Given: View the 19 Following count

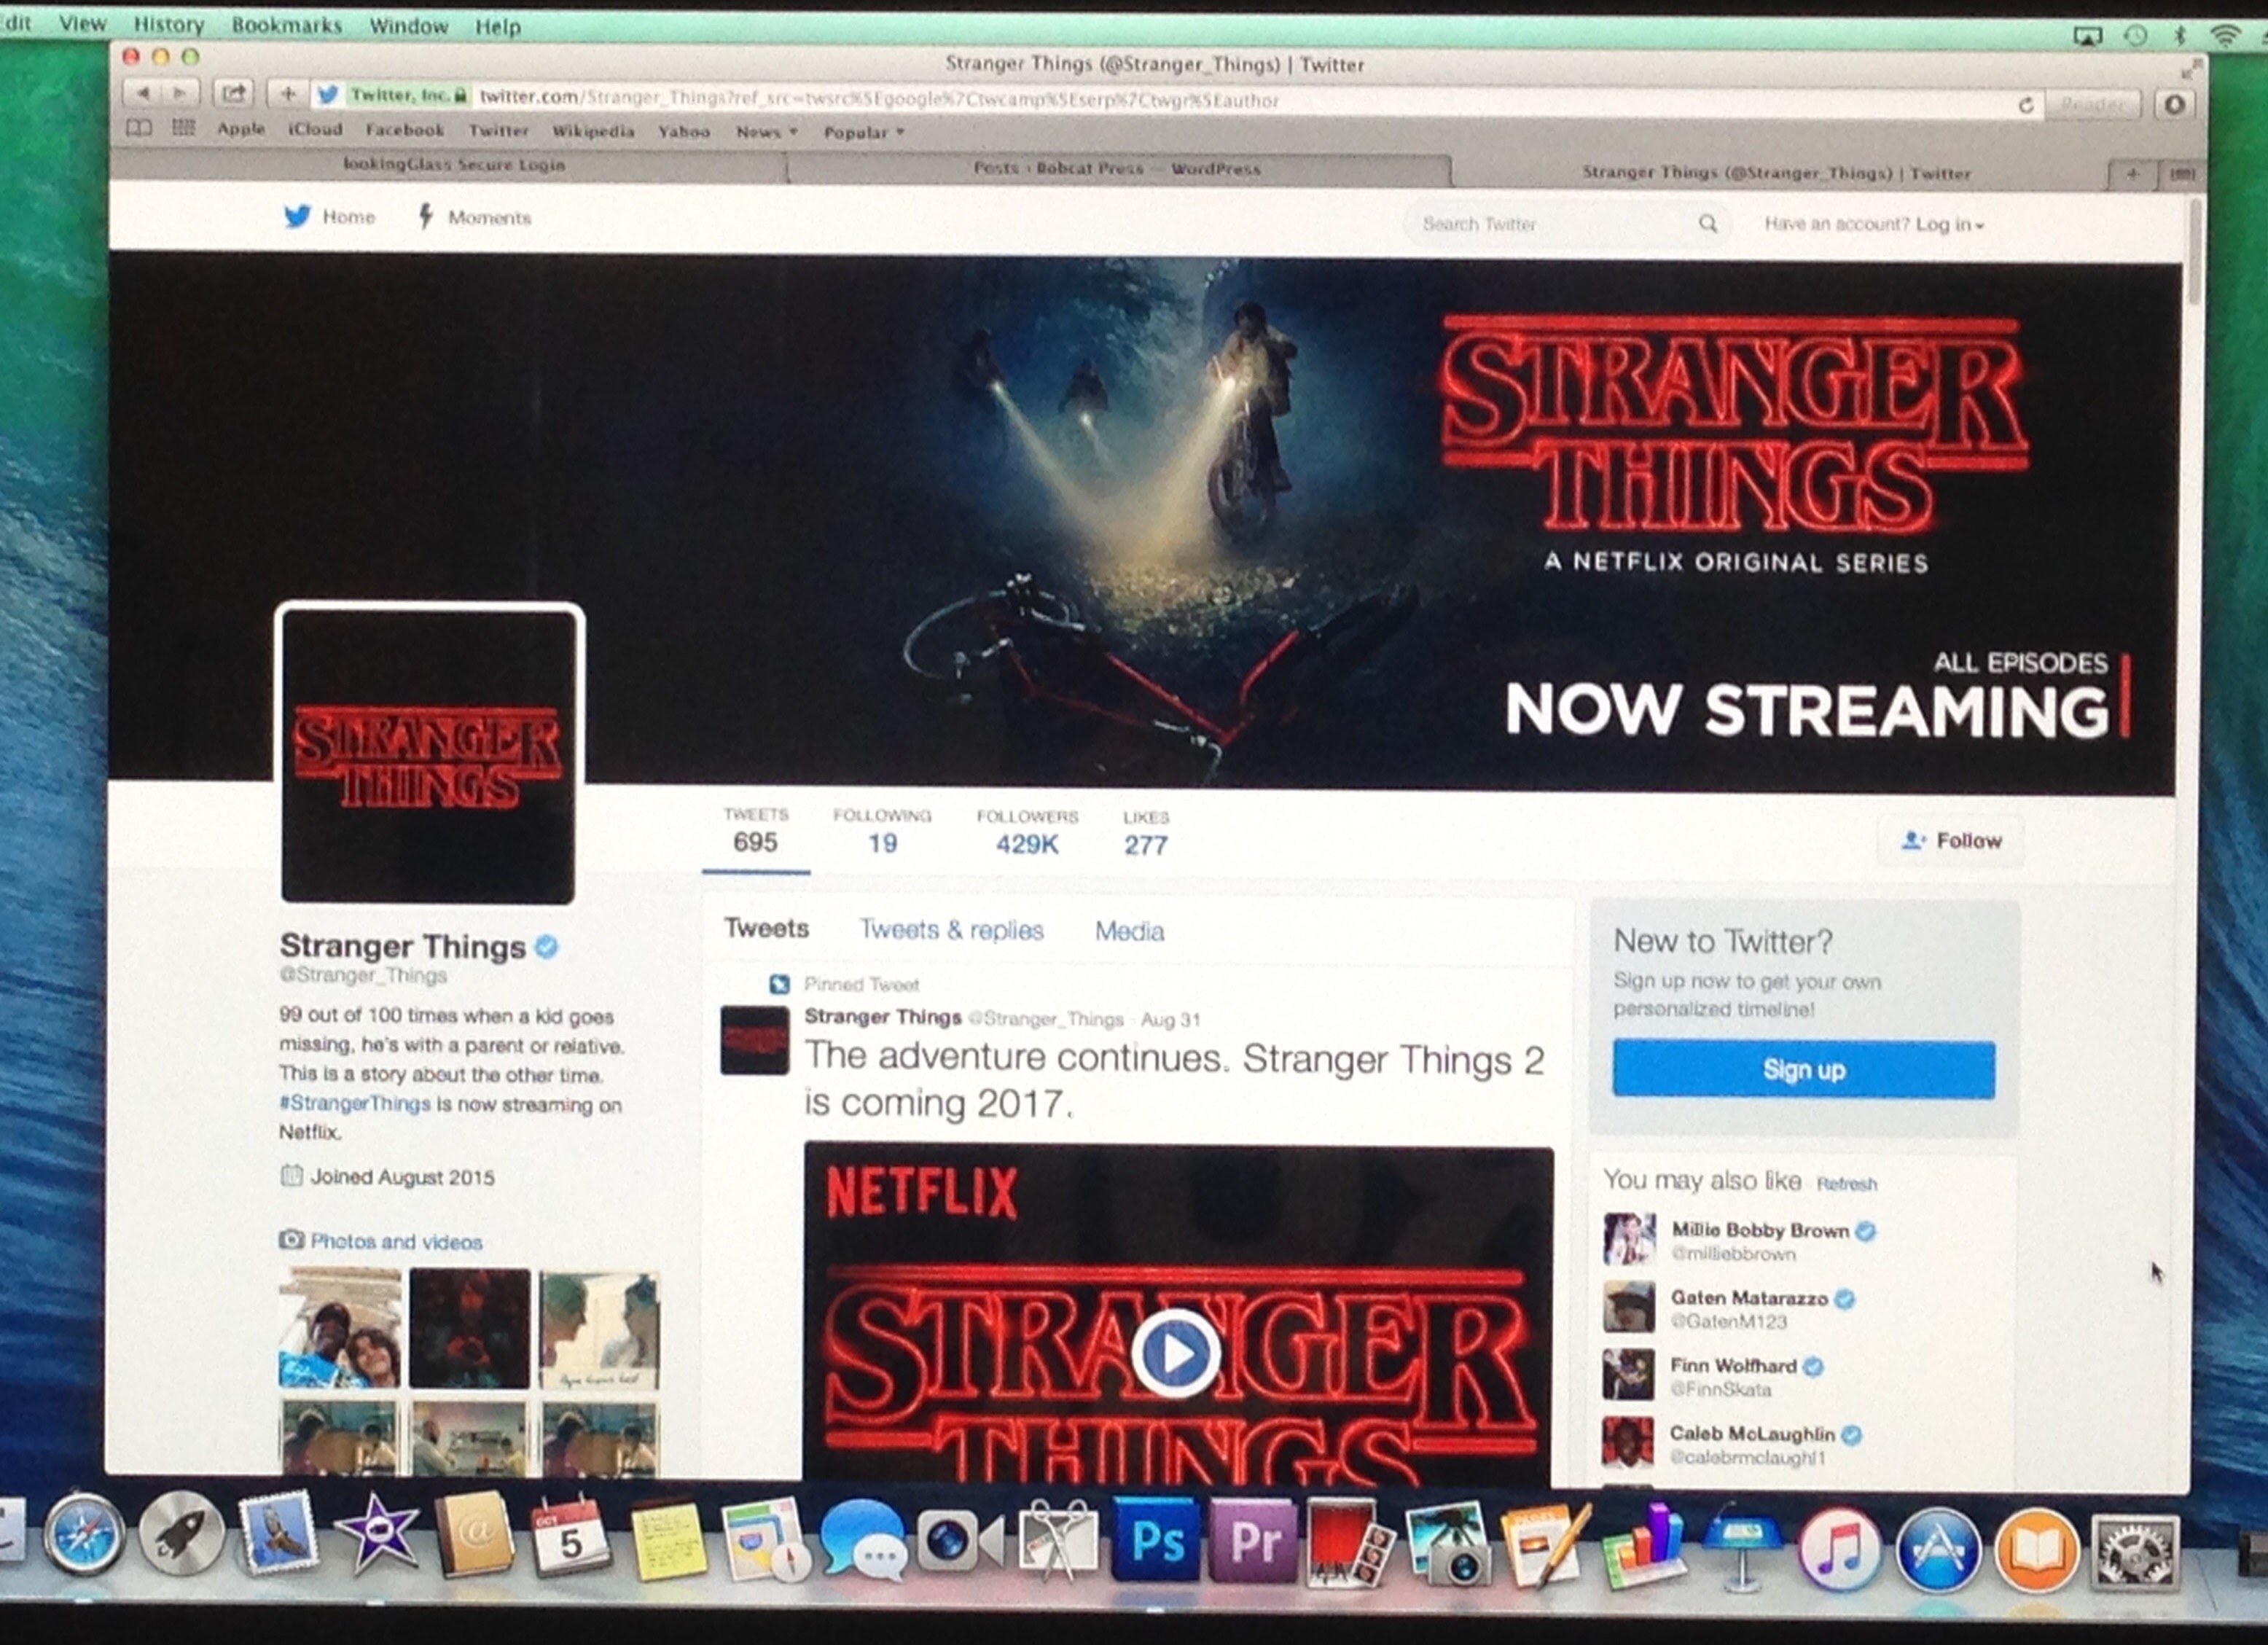Looking at the screenshot, I should tap(881, 831).
